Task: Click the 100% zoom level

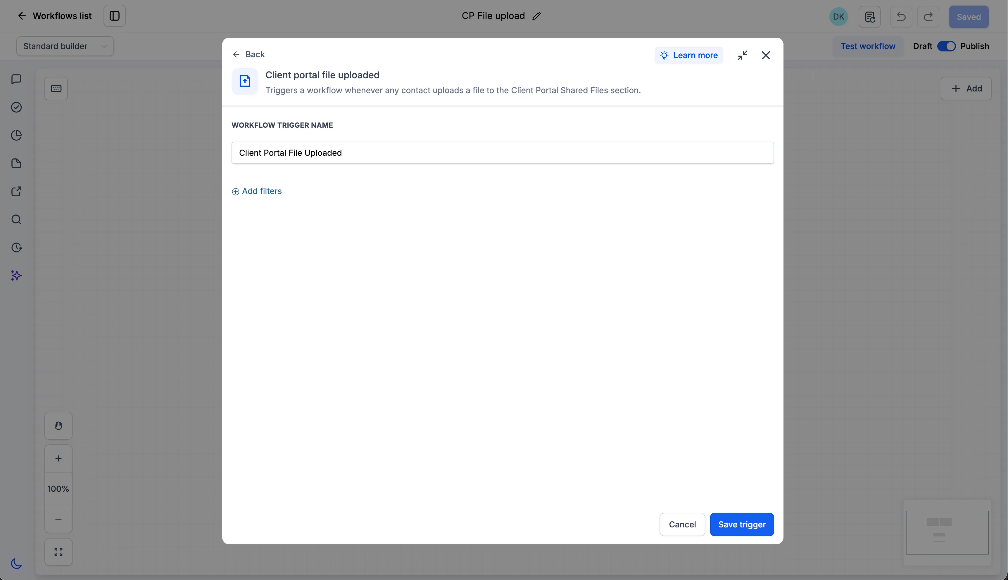Action: (x=58, y=489)
